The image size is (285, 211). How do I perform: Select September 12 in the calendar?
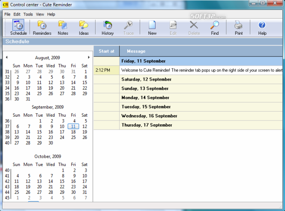point(85,127)
